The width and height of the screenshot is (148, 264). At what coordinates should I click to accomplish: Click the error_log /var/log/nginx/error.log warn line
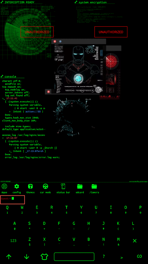pyautogui.click(x=32, y=158)
